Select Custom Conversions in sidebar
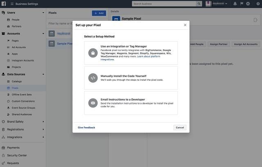Image resolution: width=262 pixels, height=167 pixels. coord(23,101)
